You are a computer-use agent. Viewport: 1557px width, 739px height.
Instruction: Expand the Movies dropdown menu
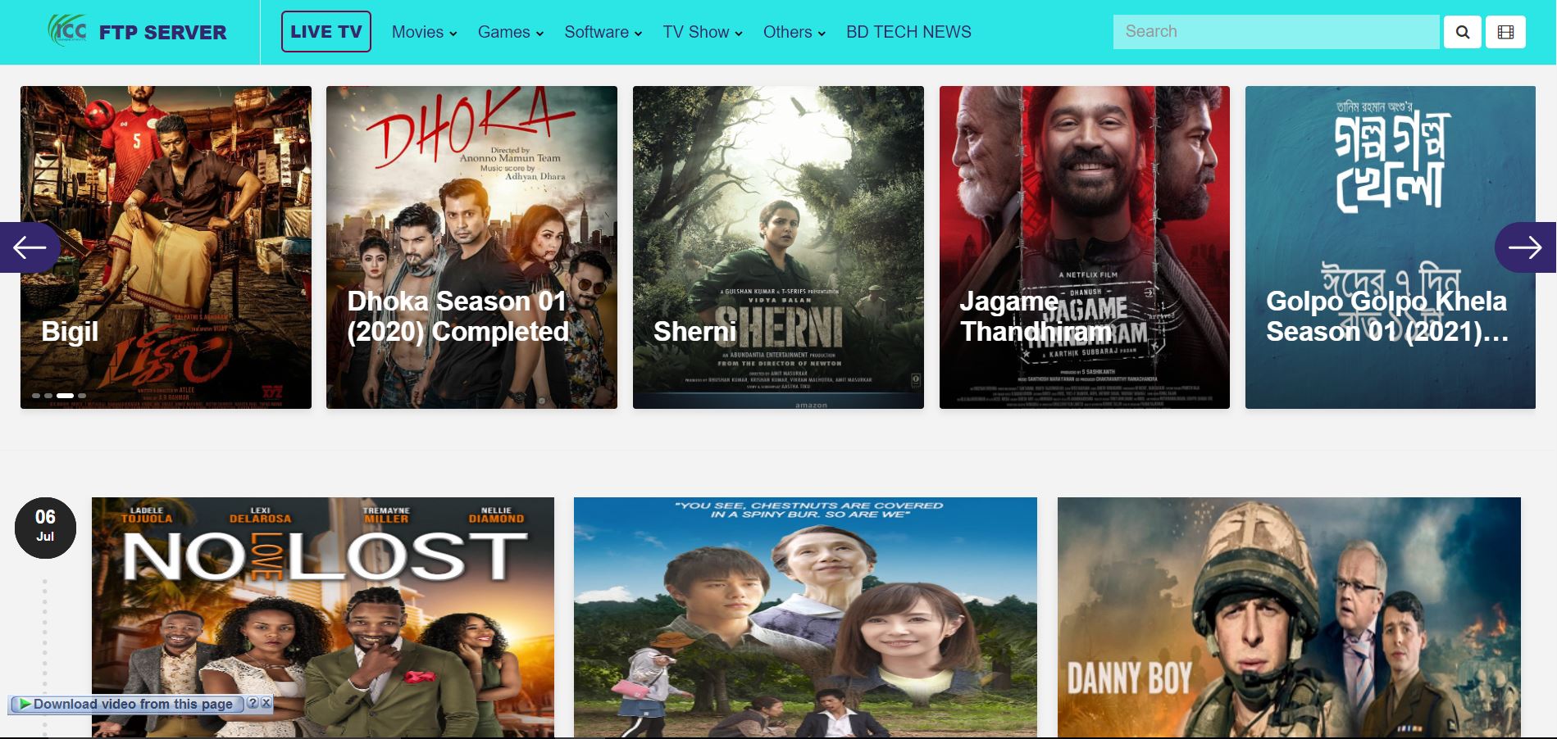coord(424,32)
